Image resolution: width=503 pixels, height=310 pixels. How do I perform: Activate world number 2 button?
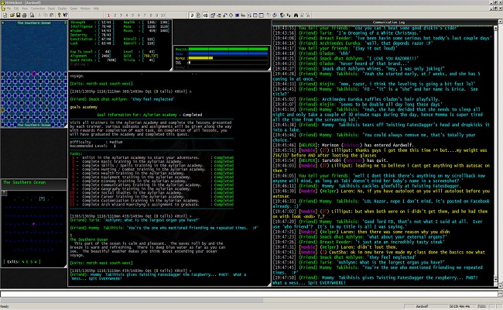115,15
